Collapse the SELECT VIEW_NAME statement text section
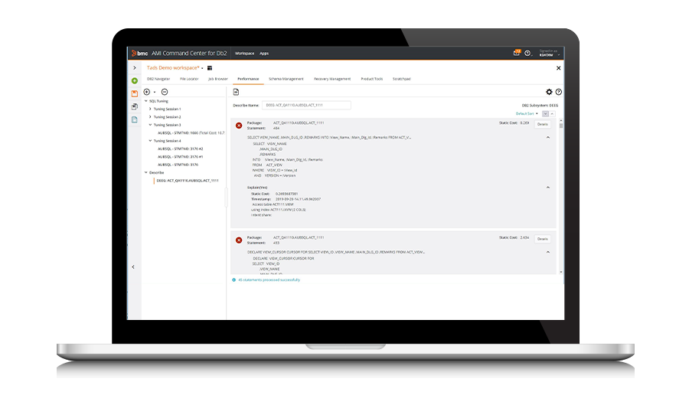The image size is (689, 395). coord(548,138)
